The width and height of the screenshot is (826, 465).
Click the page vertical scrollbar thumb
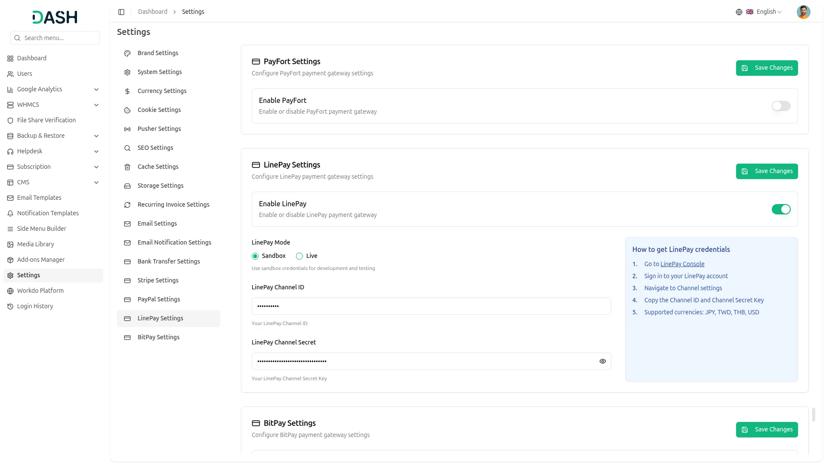click(814, 414)
